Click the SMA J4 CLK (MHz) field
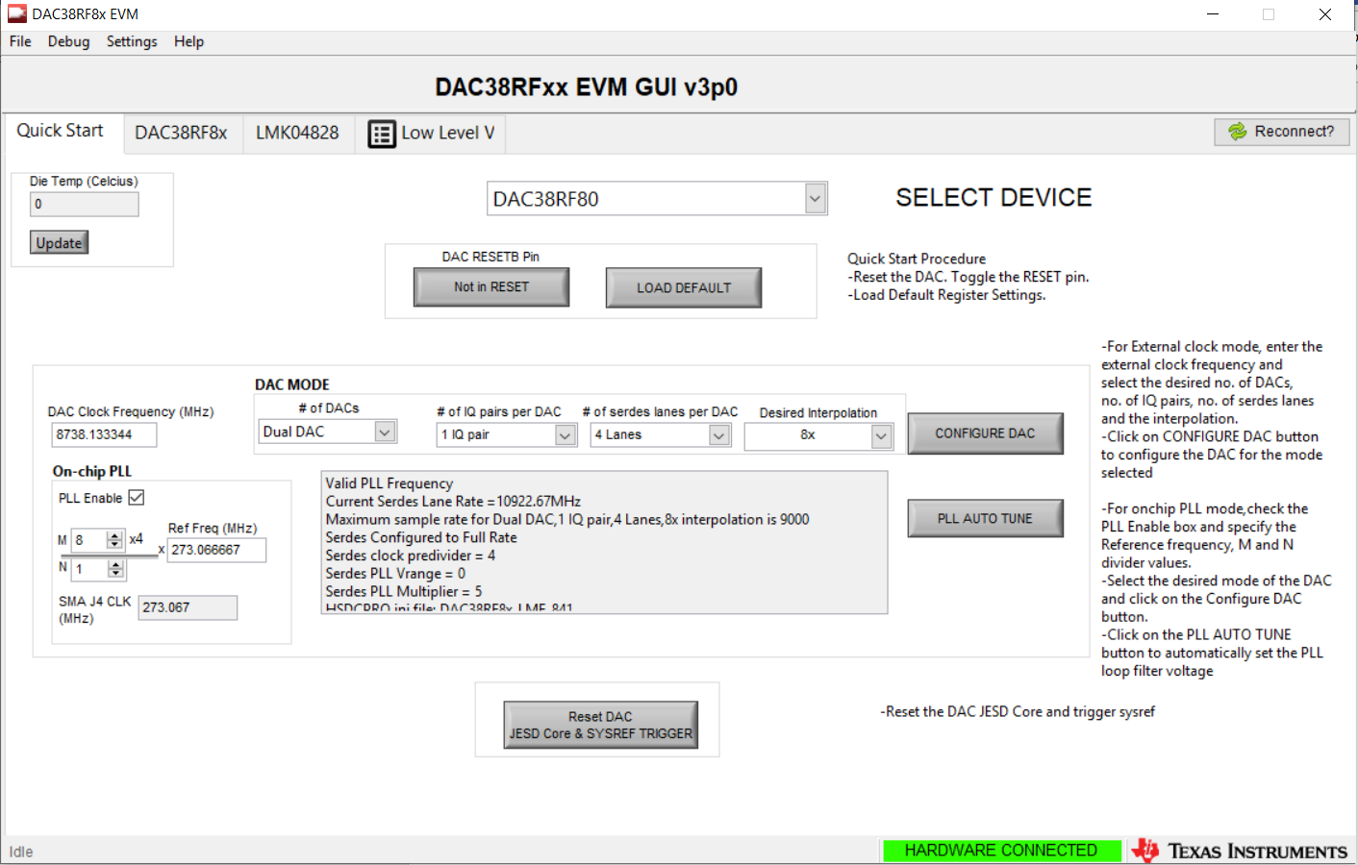This screenshot has width=1358, height=865. coord(188,607)
